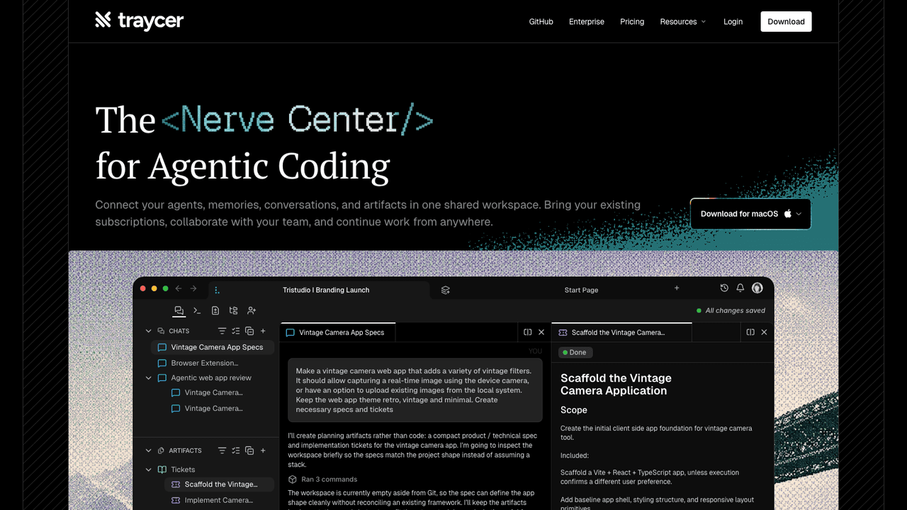907x510 pixels.
Task: Click the Scope heading in the ticket
Action: (574, 410)
